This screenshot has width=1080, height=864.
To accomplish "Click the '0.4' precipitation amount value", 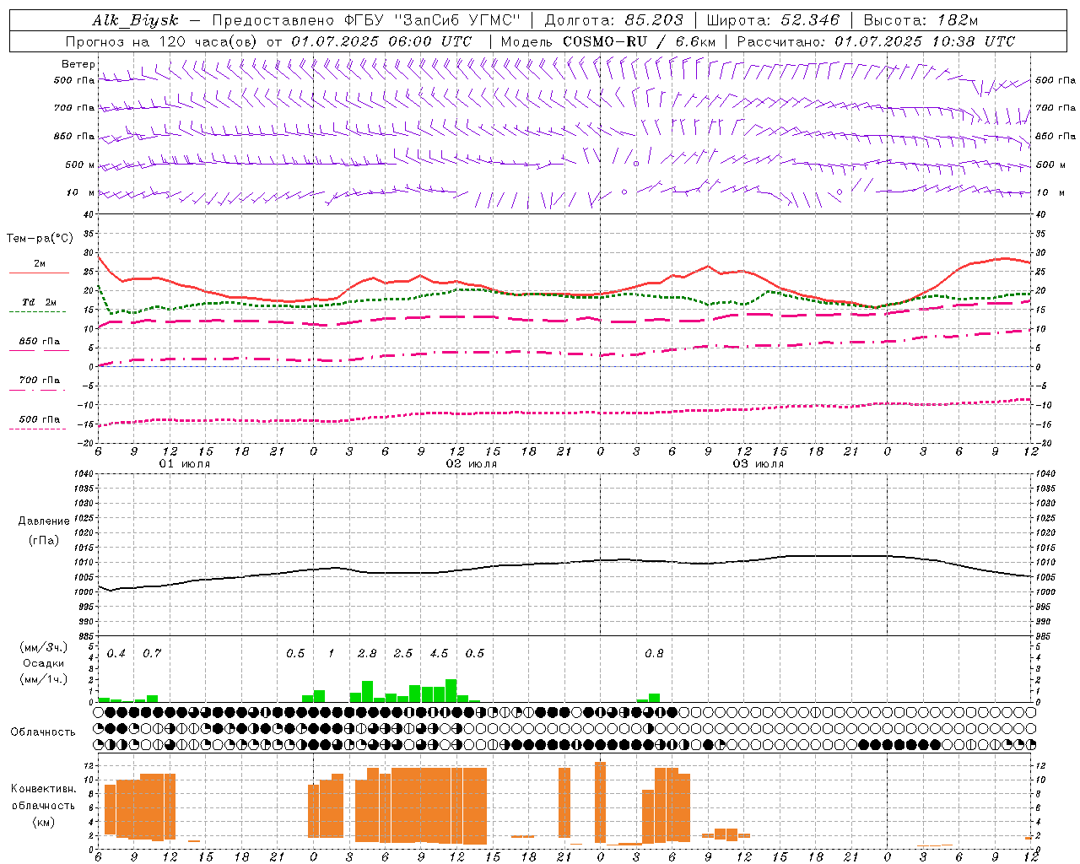I will click(x=116, y=653).
